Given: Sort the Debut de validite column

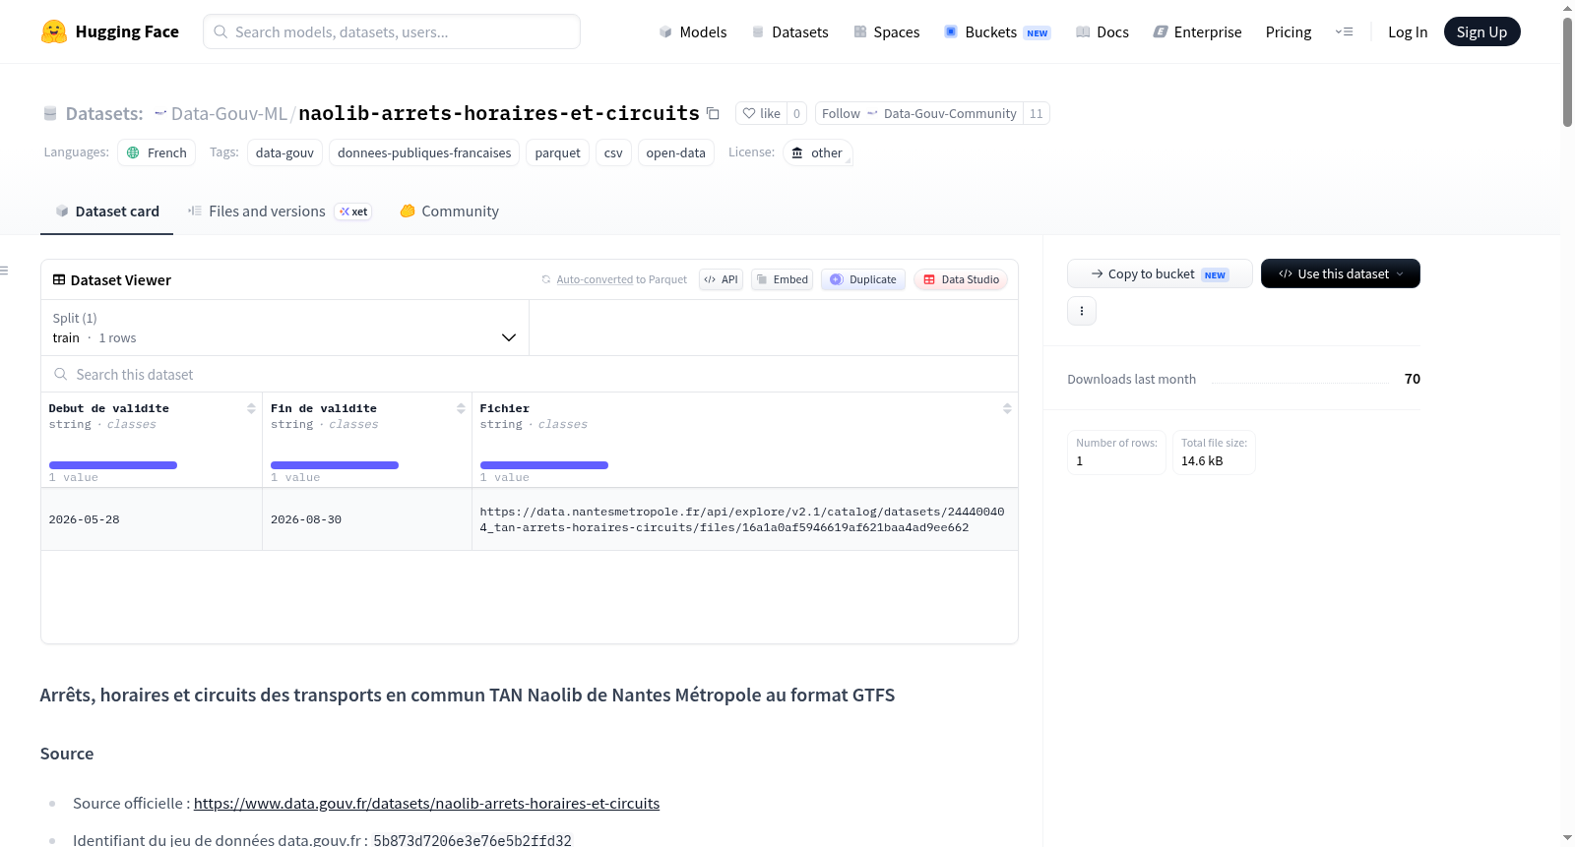Looking at the screenshot, I should pos(251,408).
